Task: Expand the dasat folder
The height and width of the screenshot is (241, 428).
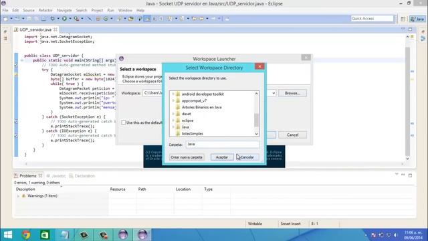Action: [x=173, y=114]
